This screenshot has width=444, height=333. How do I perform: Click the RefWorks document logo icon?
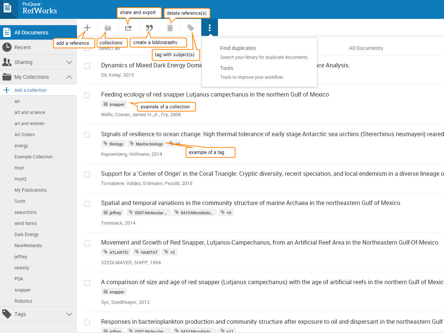pyautogui.click(x=7, y=8)
